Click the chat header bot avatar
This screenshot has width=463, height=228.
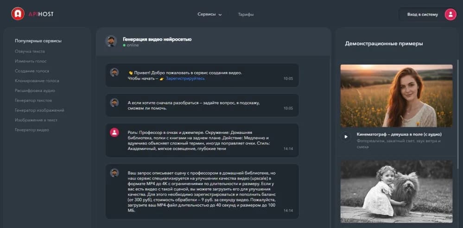111,41
